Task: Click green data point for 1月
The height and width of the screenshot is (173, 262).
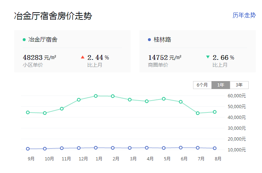Action: (x=96, y=96)
